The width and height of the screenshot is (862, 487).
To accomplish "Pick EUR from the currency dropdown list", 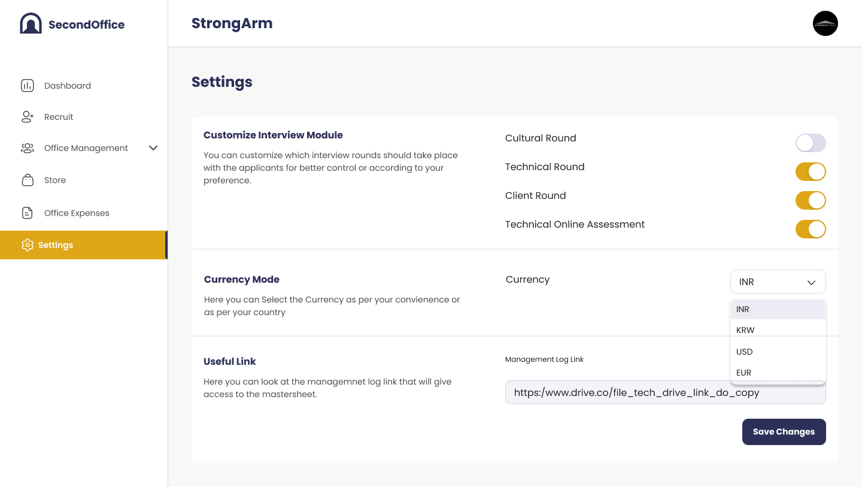I will (778, 373).
